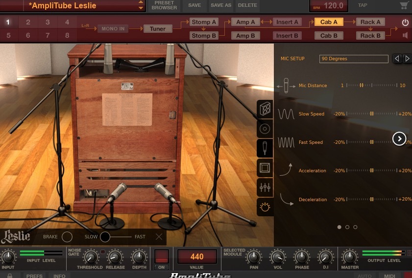Select previous mic setup arrow
The height and width of the screenshot is (278, 412).
(x=397, y=59)
